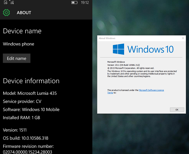189x154 pixels.
Task: Select 'Microsoft Windows' line in dialog
Action: 116,62
